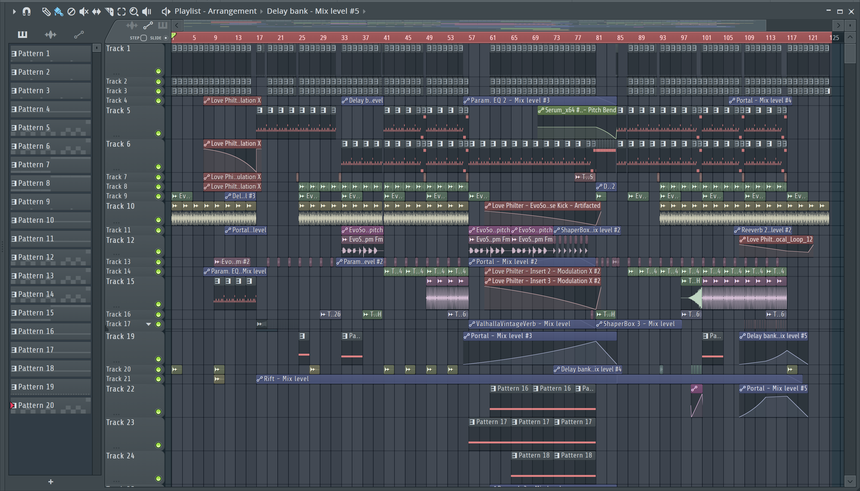Select the Zoom tool
The height and width of the screenshot is (491, 860).
tap(134, 12)
